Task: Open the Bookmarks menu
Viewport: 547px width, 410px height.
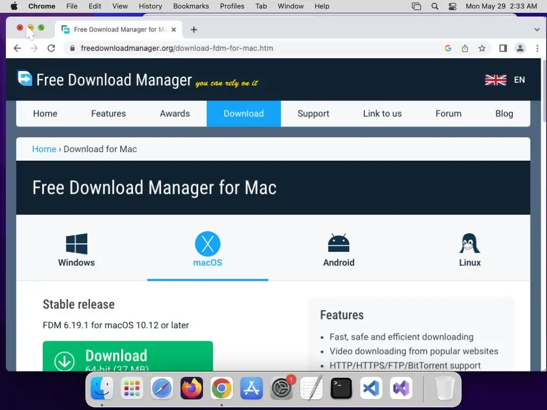Action: [x=191, y=6]
